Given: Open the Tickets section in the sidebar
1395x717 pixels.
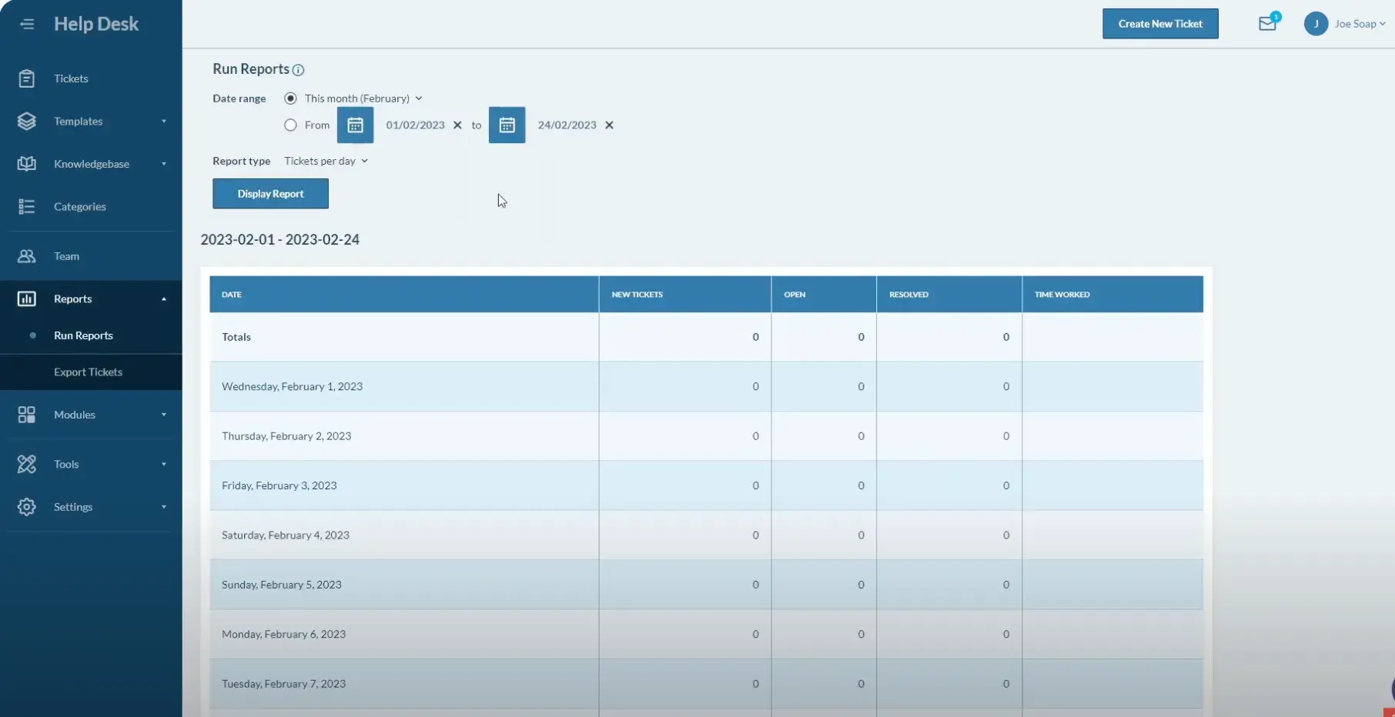Looking at the screenshot, I should [x=27, y=78].
